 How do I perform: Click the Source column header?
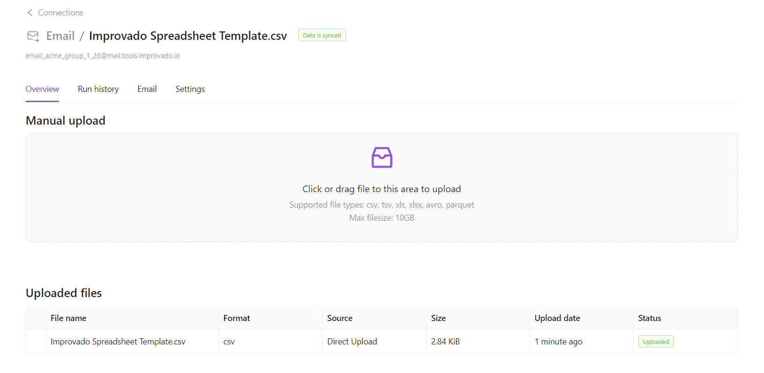pyautogui.click(x=340, y=318)
